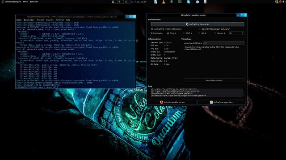Click the Gesamt Zeit value 0:00:00
The image size is (286, 160).
(x=168, y=43)
